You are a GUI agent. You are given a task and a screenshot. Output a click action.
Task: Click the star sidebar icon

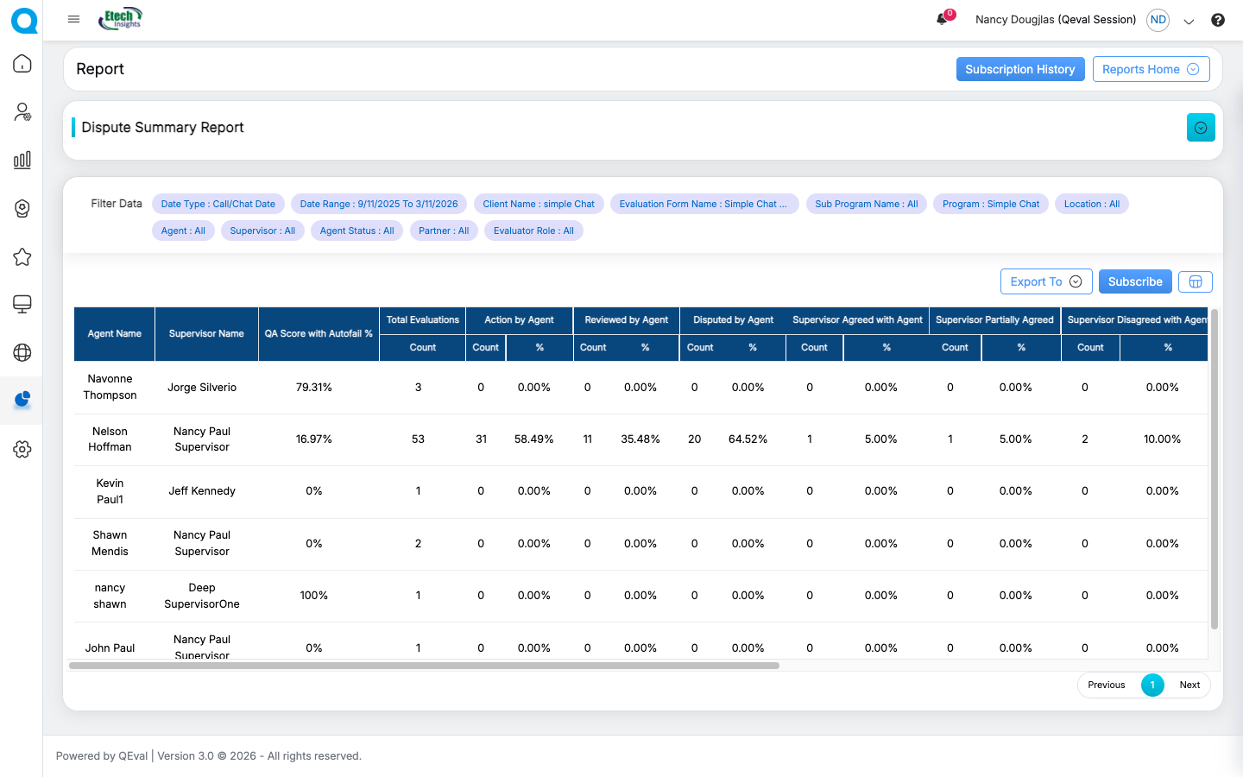(22, 257)
